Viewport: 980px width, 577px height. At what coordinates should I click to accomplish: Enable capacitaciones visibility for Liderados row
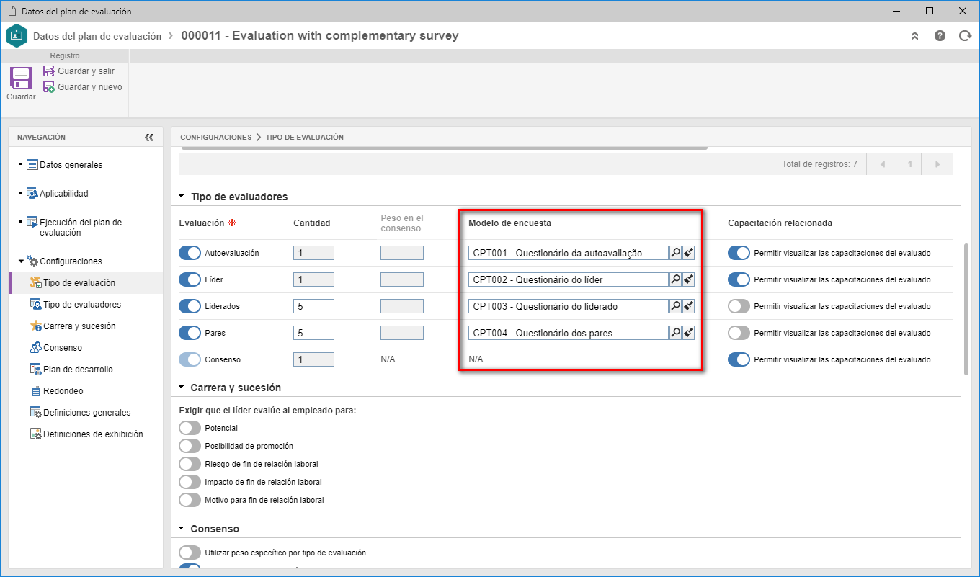(x=739, y=306)
